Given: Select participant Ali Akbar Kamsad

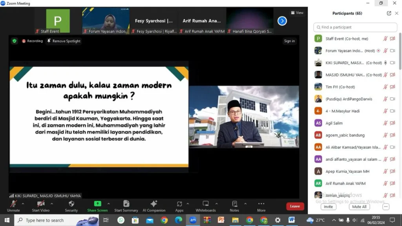Looking at the screenshot, I should click(x=355, y=147).
